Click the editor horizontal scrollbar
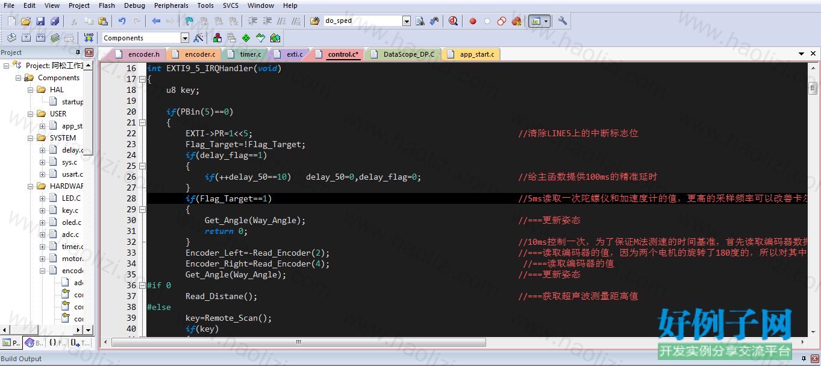The image size is (821, 366). pos(298,342)
